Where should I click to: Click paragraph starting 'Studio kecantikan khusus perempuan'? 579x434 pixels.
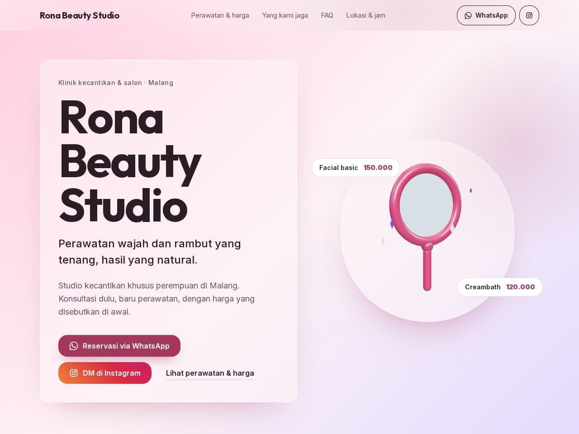(157, 299)
